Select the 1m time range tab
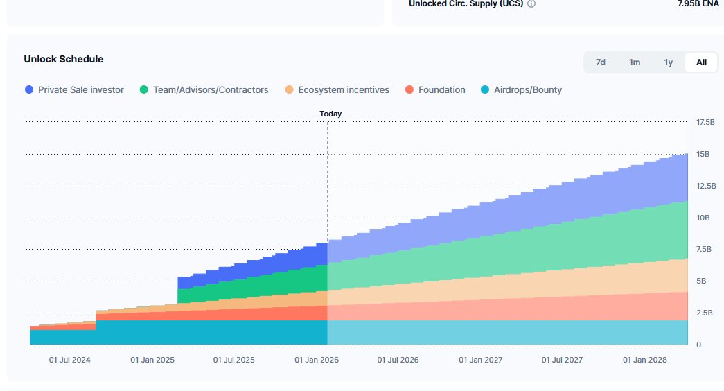 635,62
